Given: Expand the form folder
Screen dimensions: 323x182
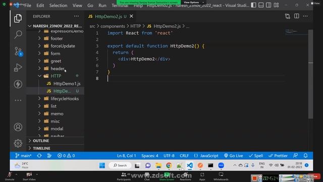Looking at the screenshot, I should [55, 54].
